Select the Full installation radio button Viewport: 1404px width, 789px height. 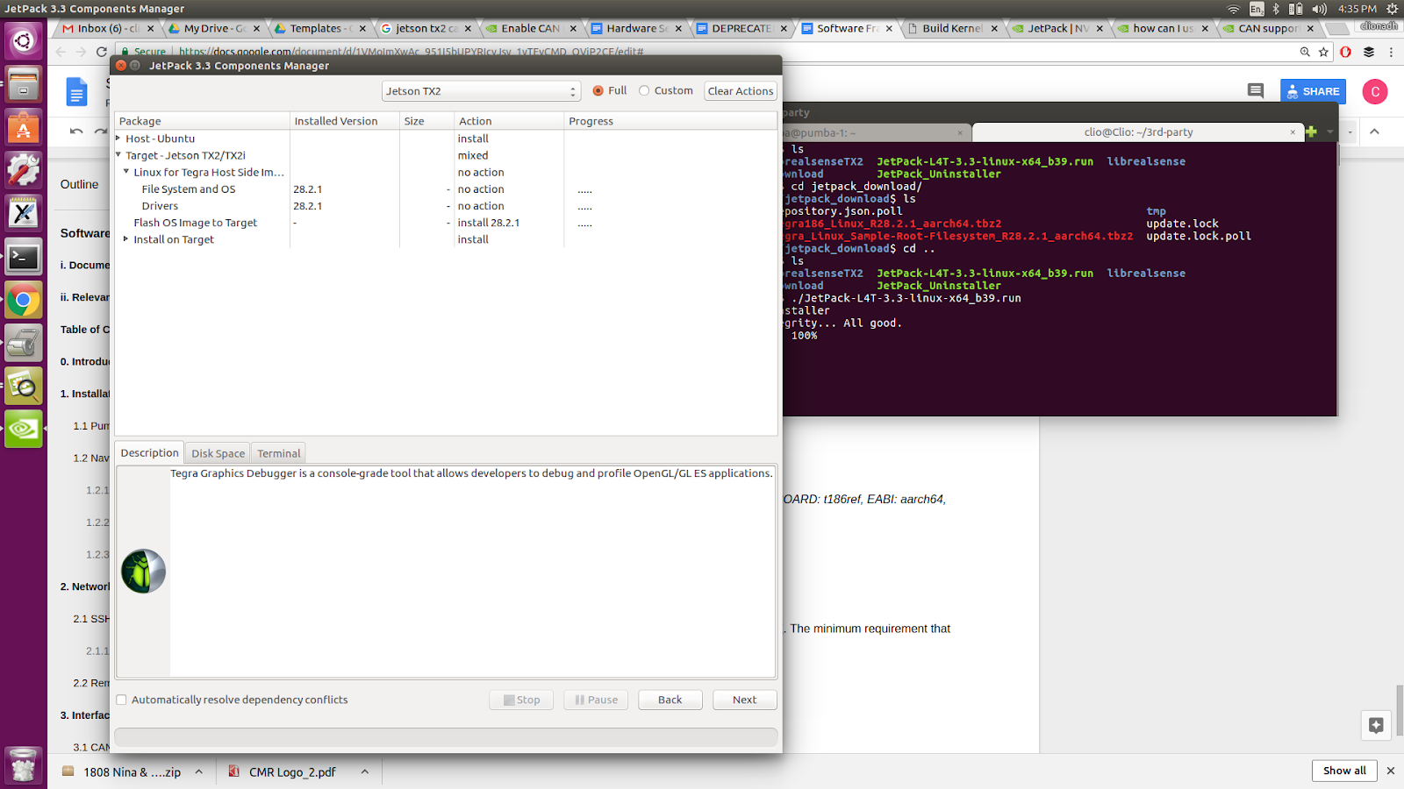[598, 90]
